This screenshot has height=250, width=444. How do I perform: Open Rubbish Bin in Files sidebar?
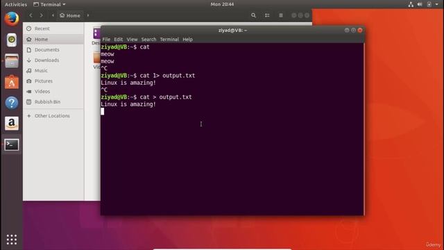(53, 102)
